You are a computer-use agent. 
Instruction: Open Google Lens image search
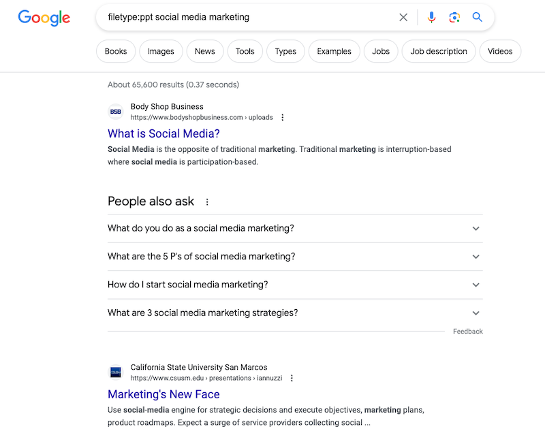coord(454,17)
